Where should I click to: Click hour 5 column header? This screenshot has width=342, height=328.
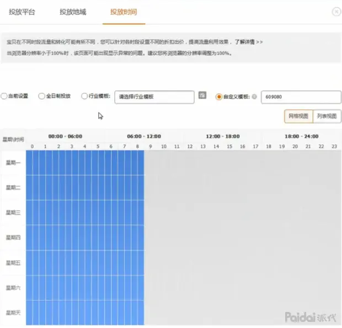coord(98,147)
